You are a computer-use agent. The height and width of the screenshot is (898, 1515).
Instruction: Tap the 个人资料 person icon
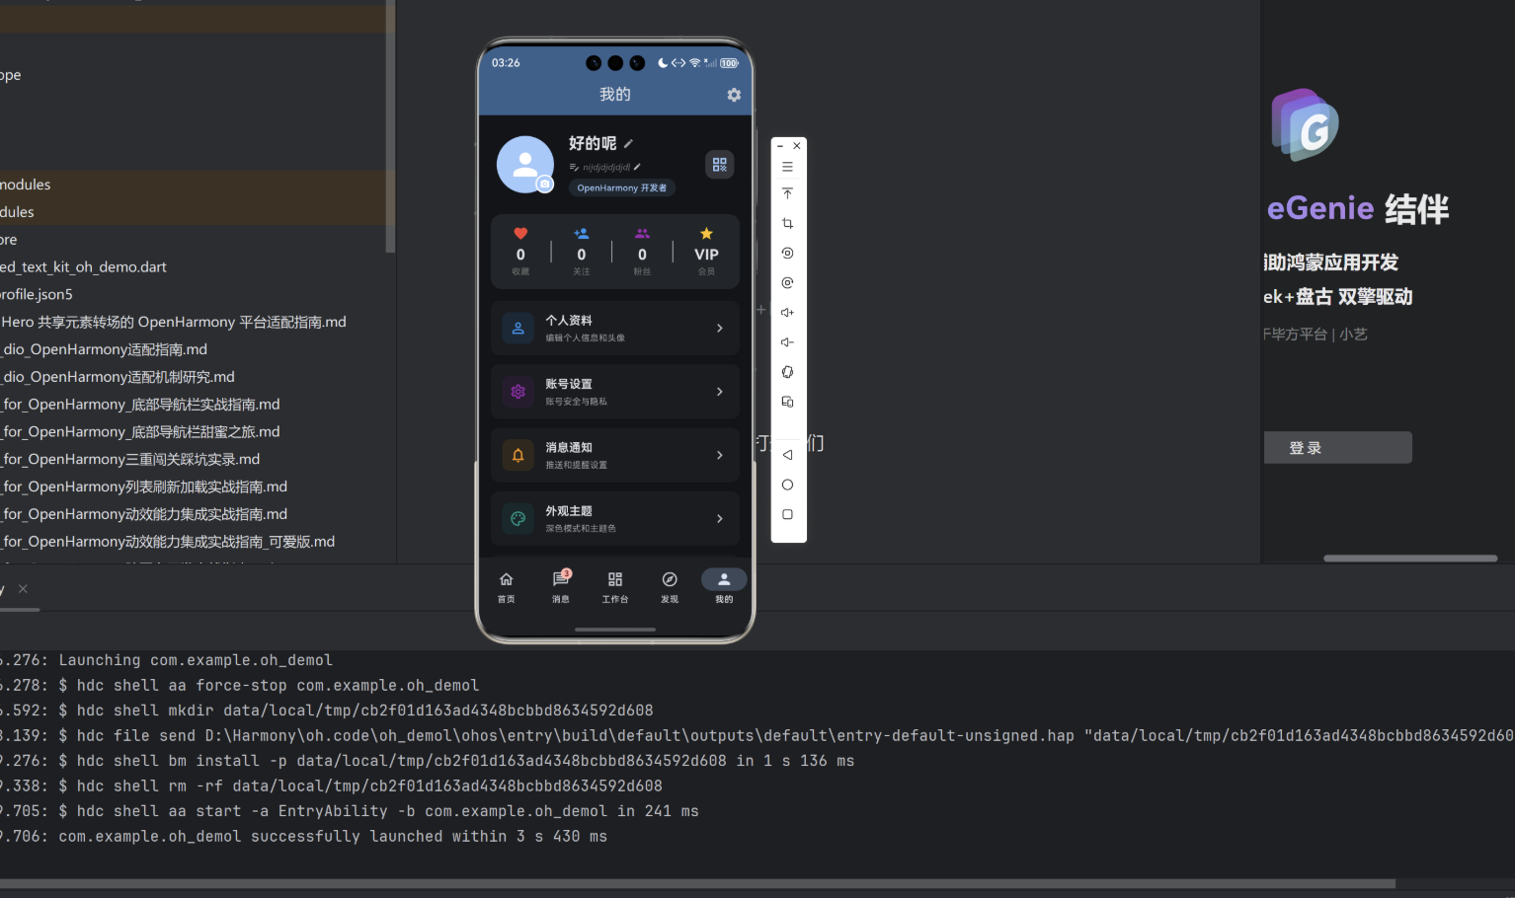pos(518,329)
